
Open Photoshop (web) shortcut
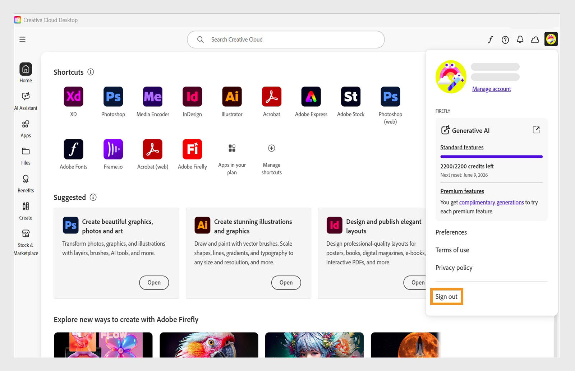coord(390,97)
